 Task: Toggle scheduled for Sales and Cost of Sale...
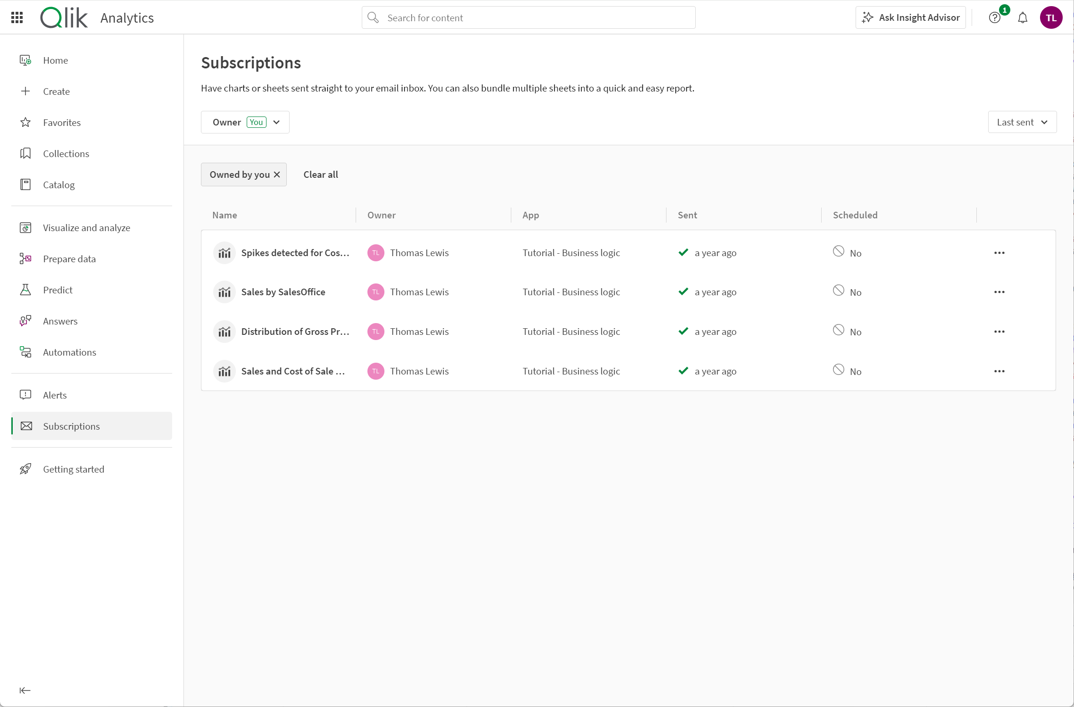(839, 371)
